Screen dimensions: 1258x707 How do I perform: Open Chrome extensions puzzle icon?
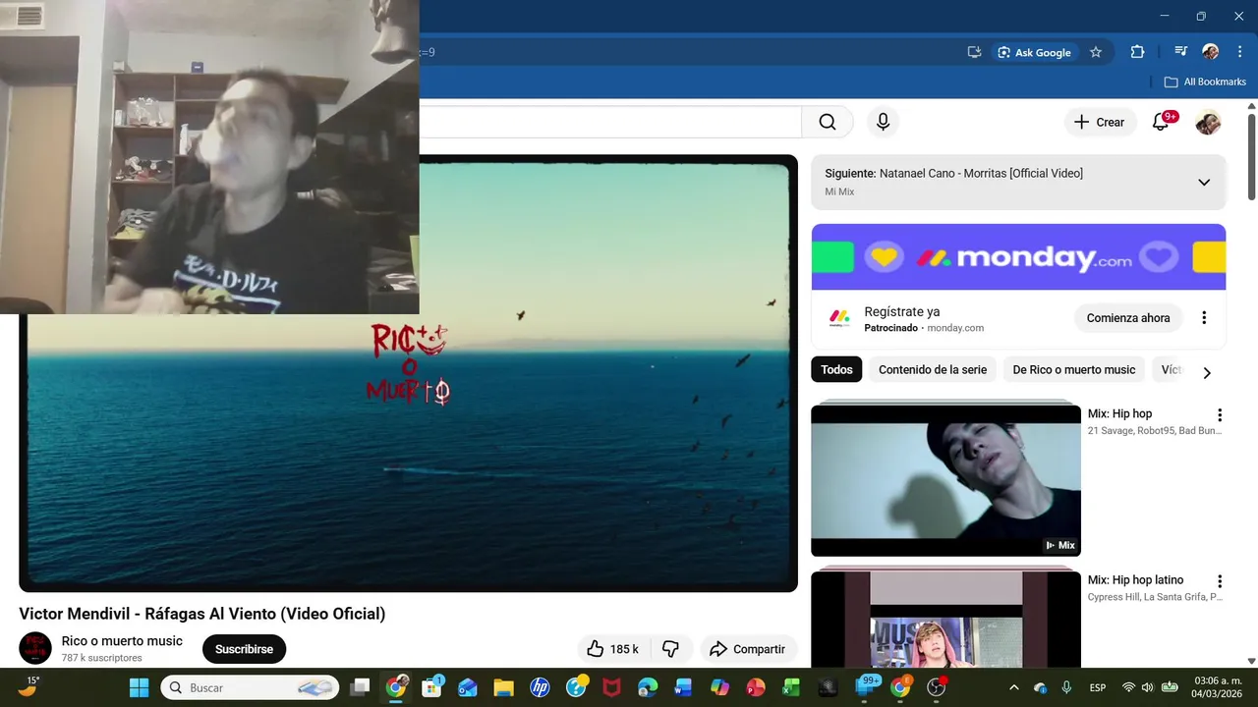(x=1138, y=52)
